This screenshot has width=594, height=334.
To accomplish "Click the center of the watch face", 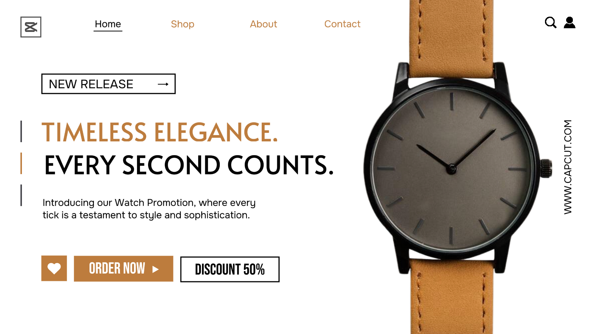I will 451,169.
